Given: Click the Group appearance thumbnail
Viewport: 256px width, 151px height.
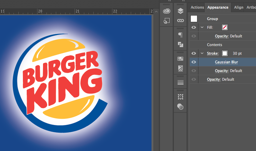Looking at the screenshot, I should tap(194, 19).
